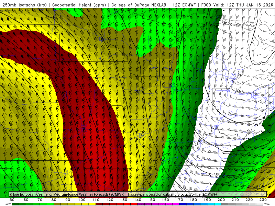Click the '130' color bar label
The height and width of the screenshot is (206, 275).
(x=124, y=200)
